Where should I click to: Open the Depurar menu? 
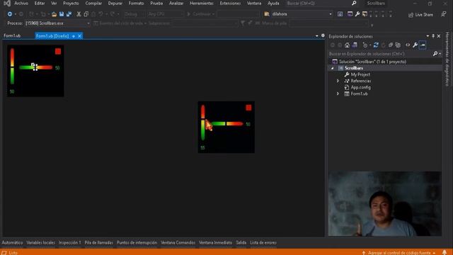tap(115, 4)
